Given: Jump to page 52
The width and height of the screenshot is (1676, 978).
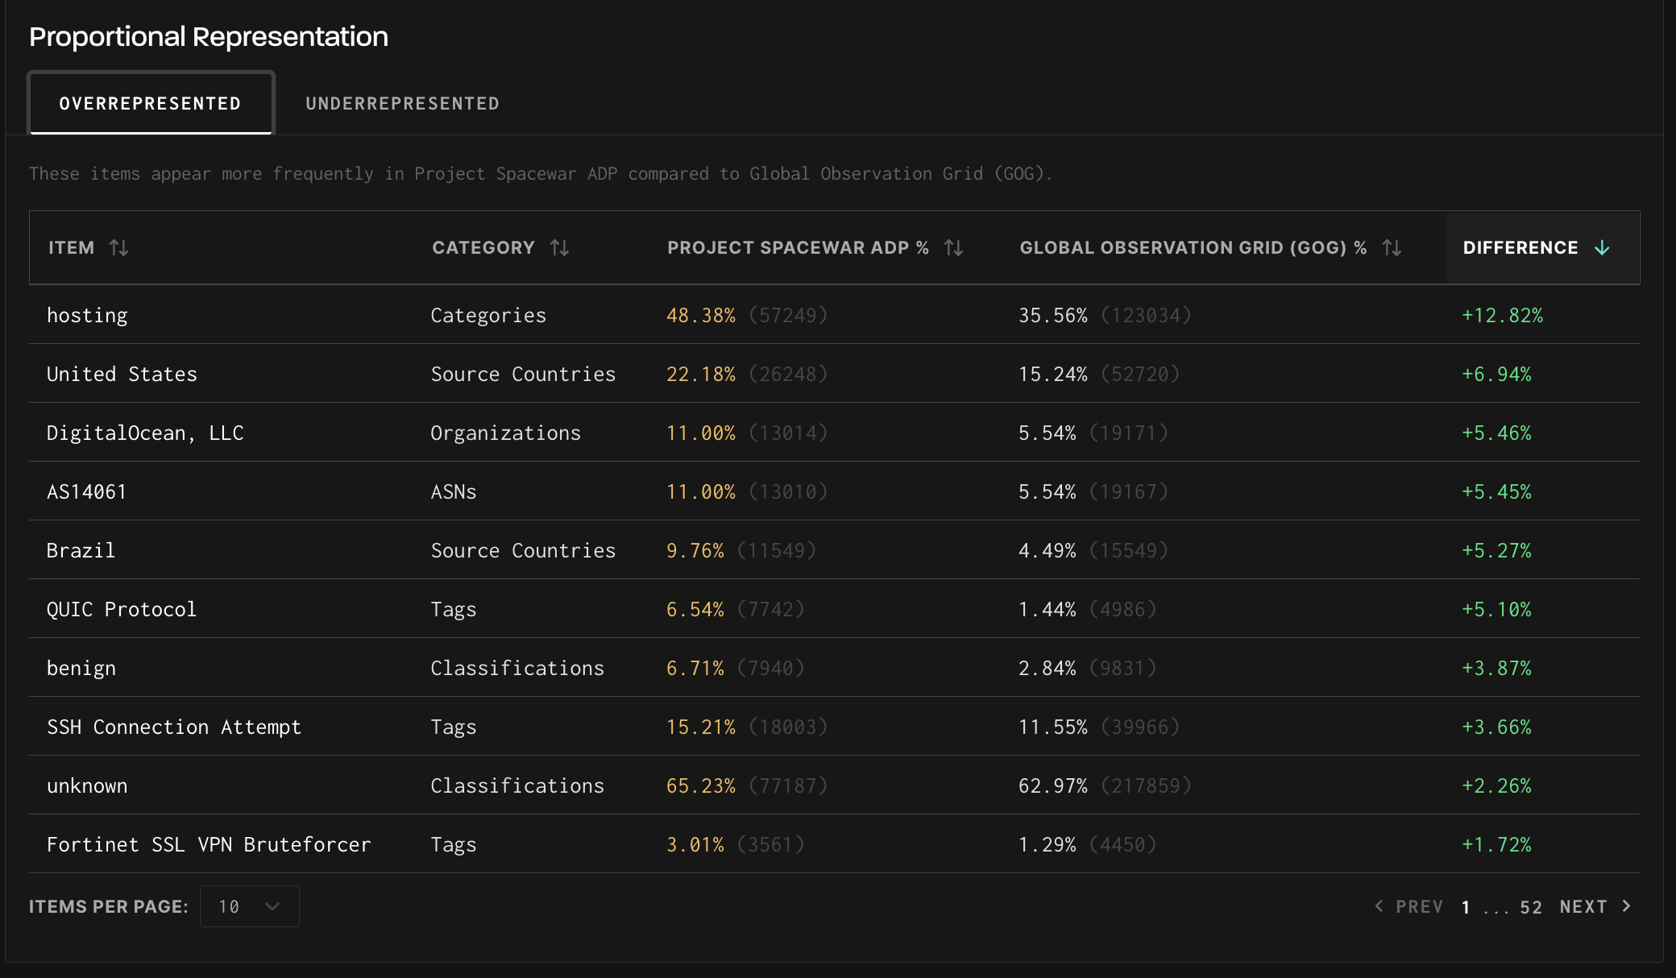Looking at the screenshot, I should 1530,907.
